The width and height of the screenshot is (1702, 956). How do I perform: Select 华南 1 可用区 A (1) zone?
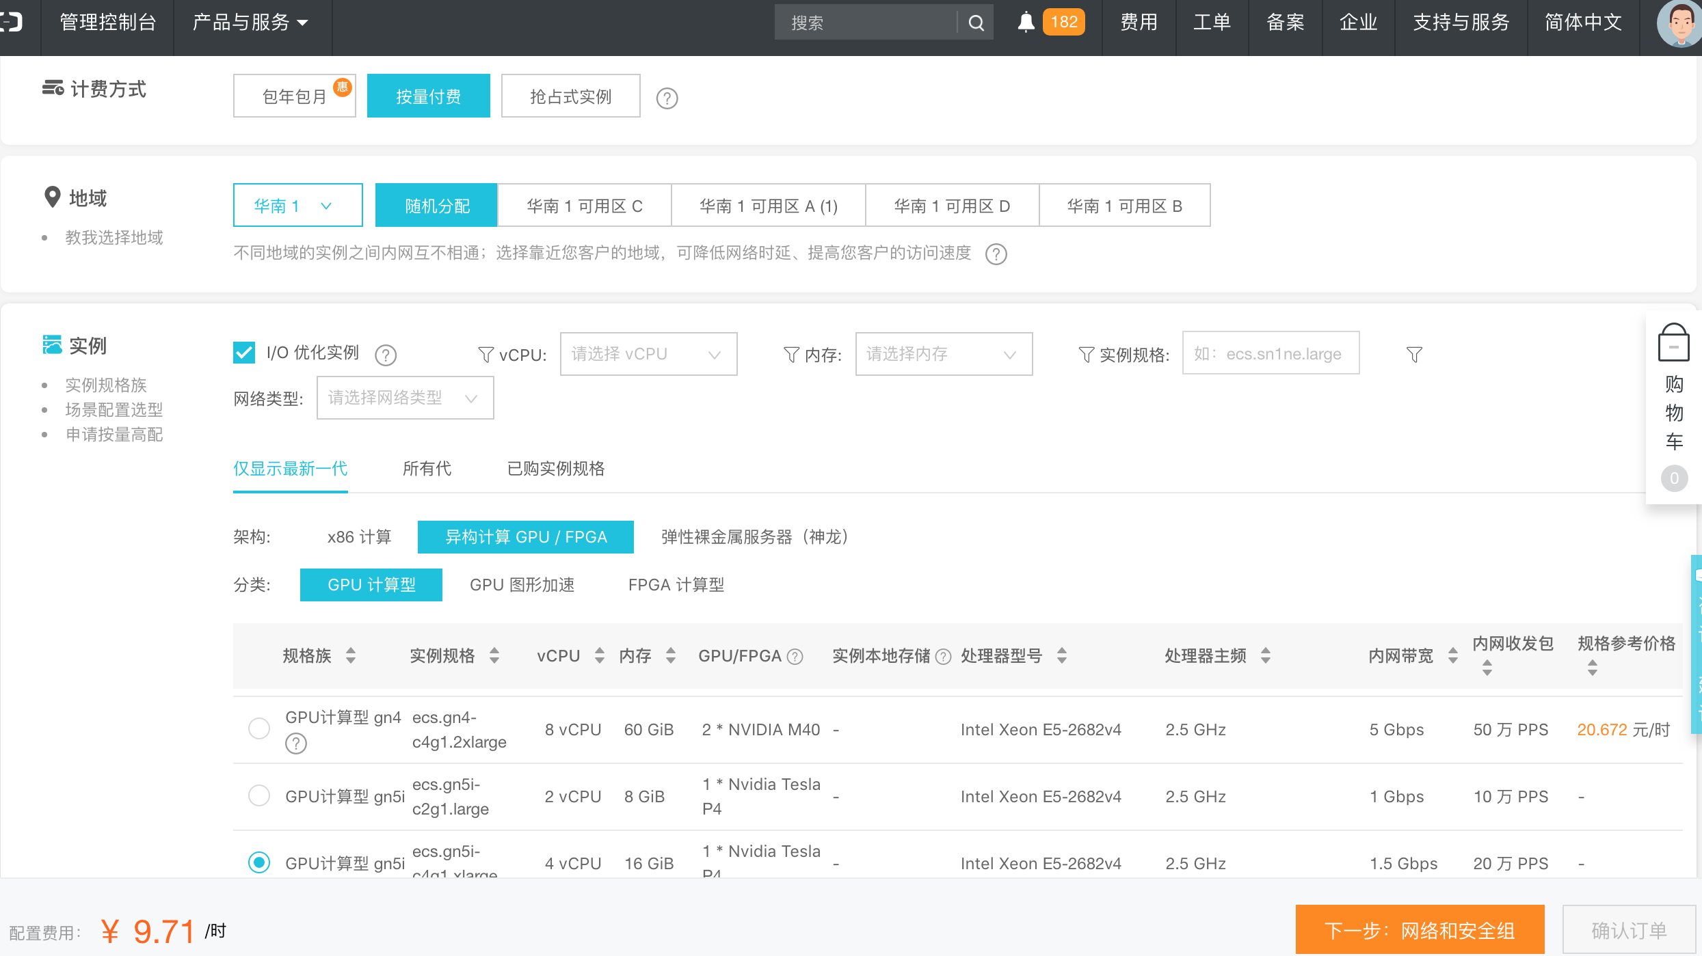click(769, 205)
